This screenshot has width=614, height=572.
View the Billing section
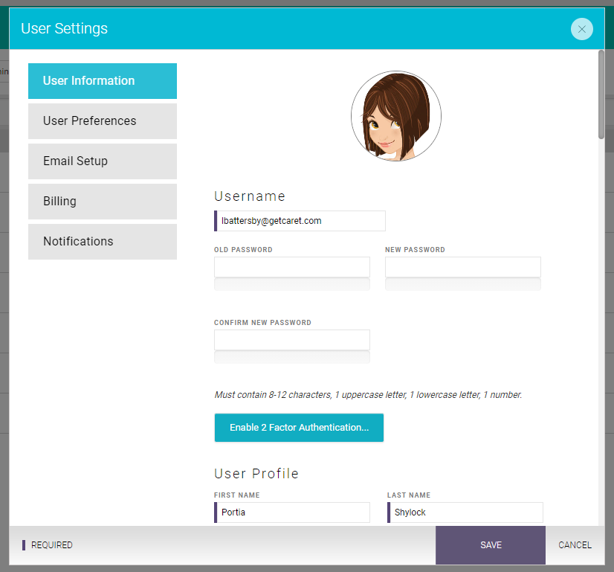102,201
